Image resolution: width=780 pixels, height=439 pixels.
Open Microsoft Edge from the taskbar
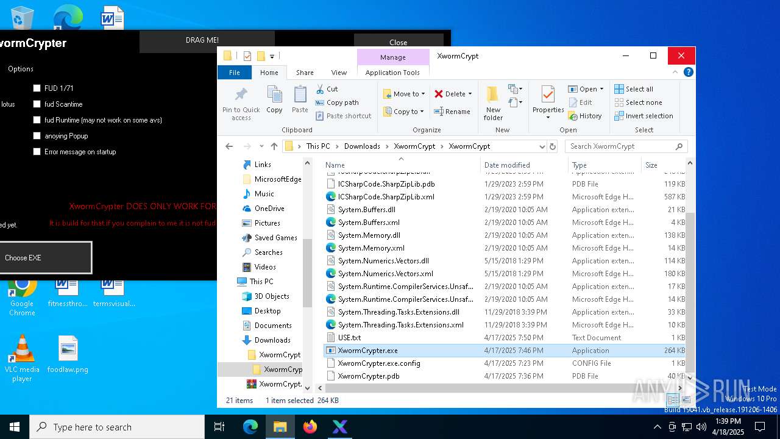coord(250,427)
